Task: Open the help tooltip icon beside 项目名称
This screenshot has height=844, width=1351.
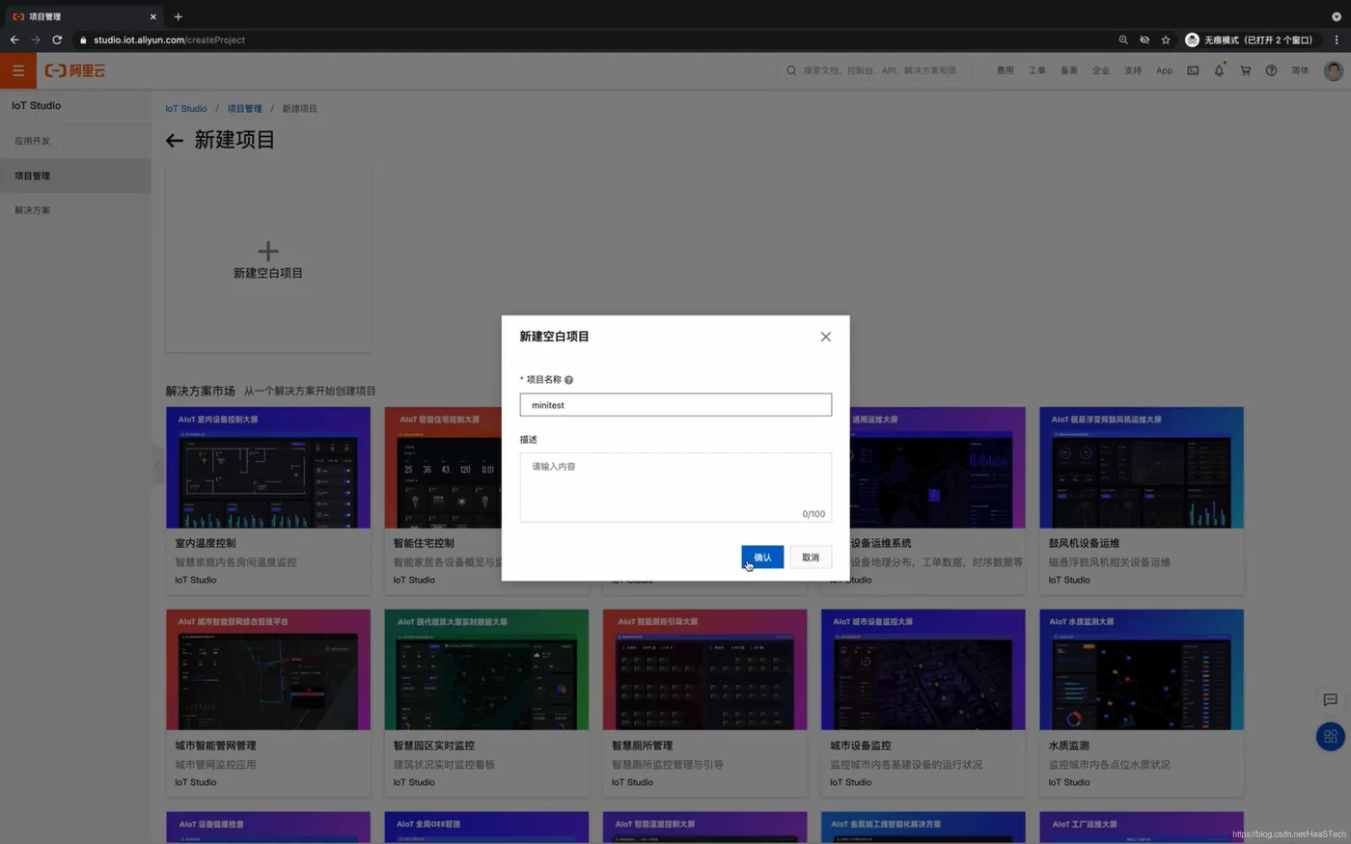Action: 568,380
